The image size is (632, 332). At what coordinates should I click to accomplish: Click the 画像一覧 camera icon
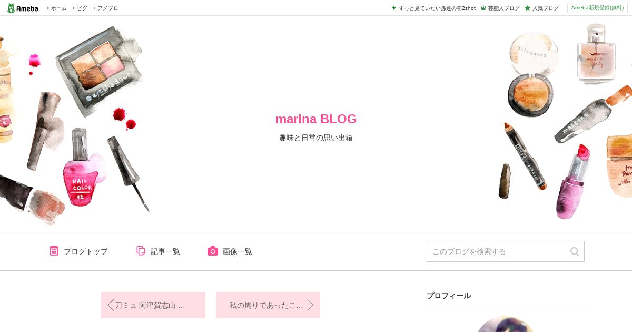coord(213,251)
